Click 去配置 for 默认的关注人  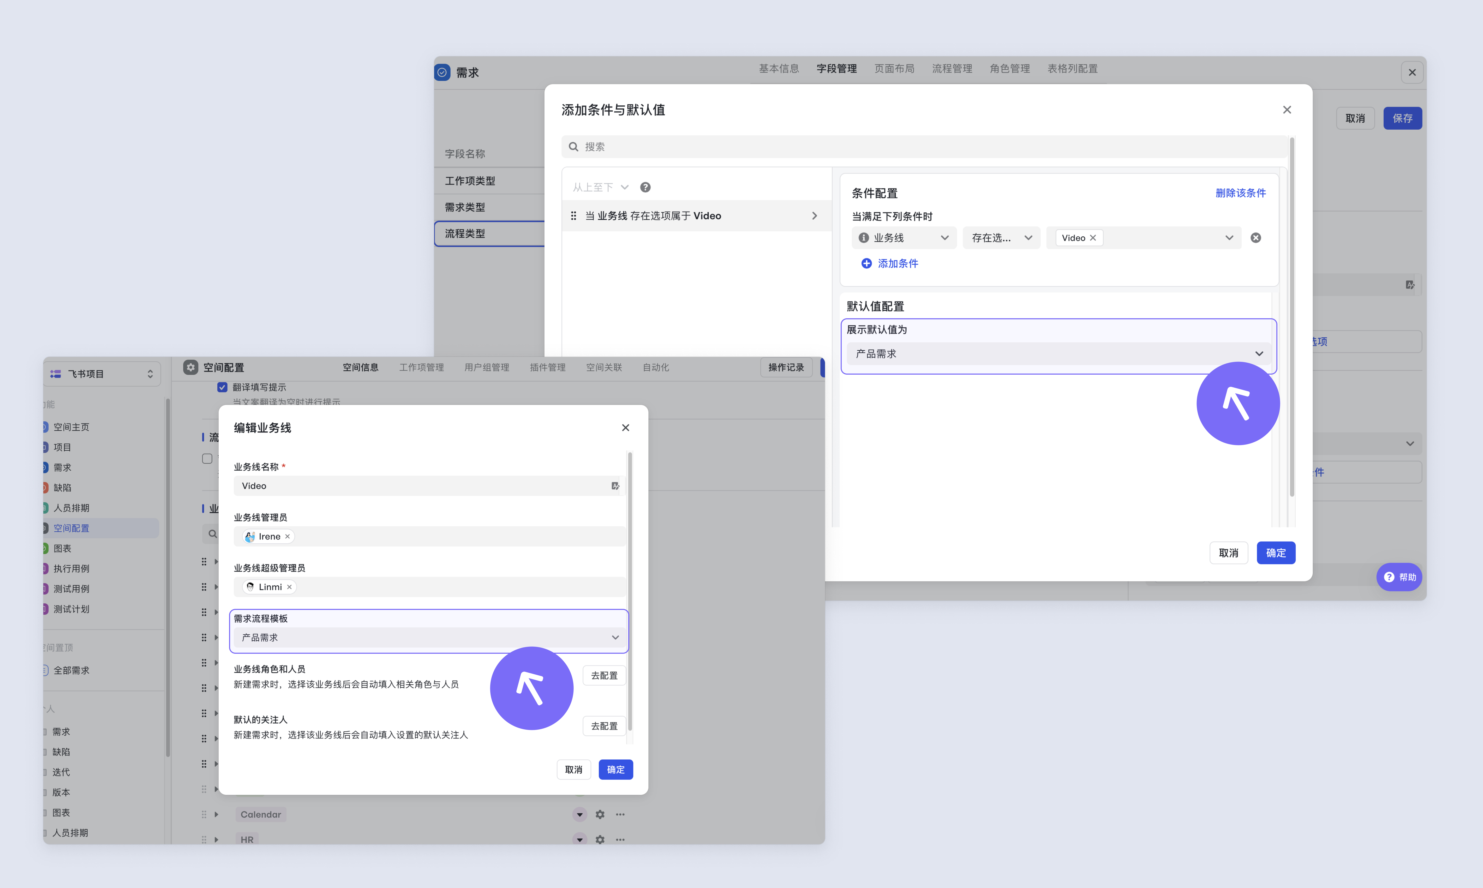[x=605, y=726]
